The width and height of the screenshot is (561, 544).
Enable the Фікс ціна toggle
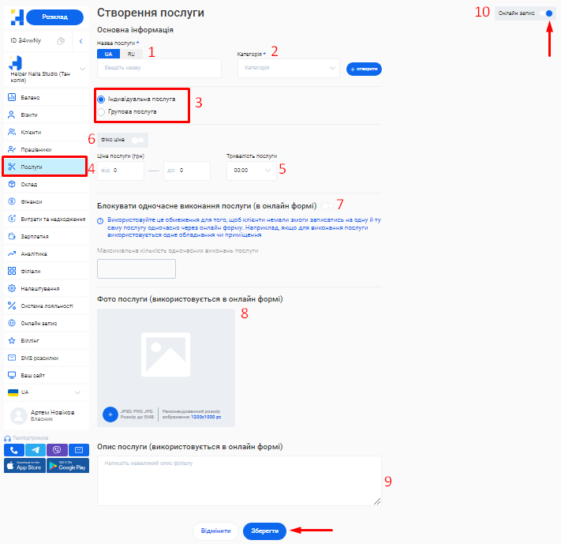tap(137, 139)
